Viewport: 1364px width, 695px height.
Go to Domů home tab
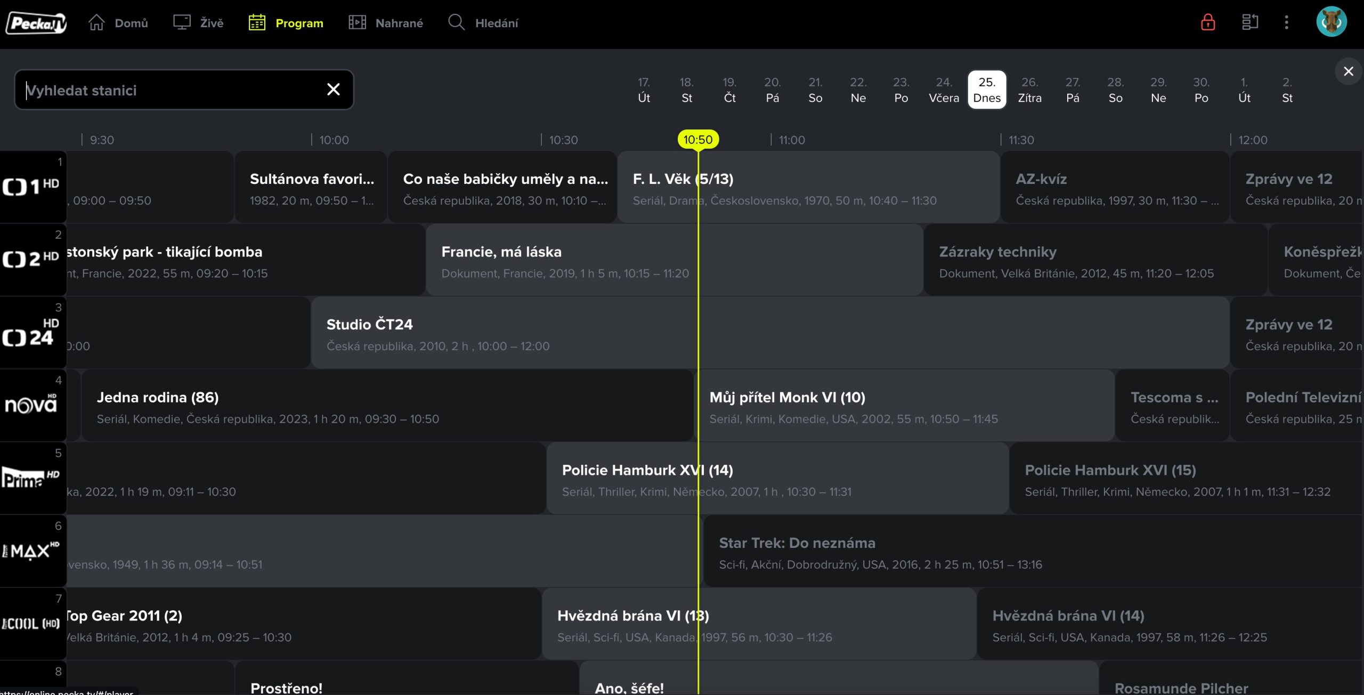(118, 23)
